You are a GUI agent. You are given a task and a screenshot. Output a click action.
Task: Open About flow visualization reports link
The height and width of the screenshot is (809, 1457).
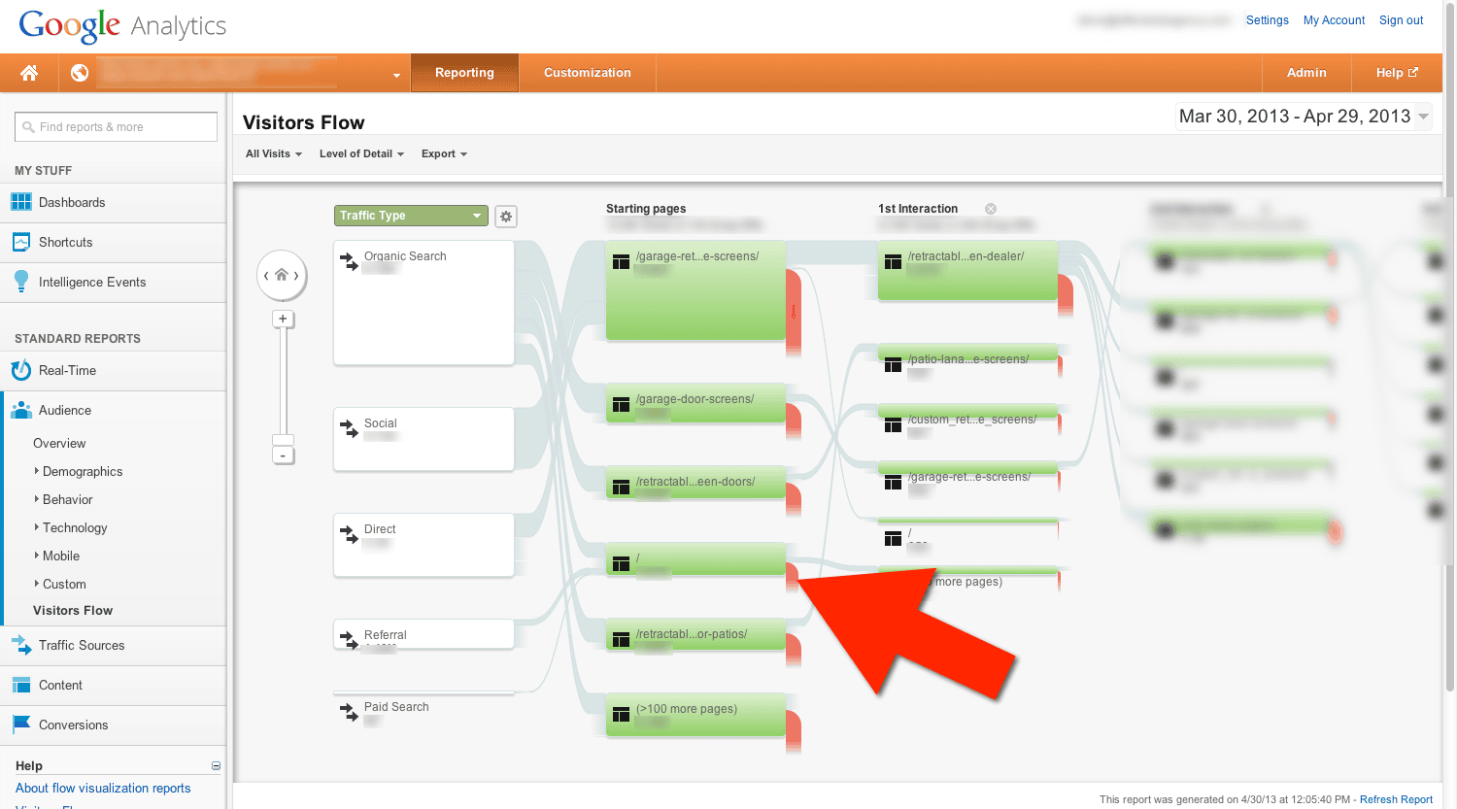[x=103, y=788]
